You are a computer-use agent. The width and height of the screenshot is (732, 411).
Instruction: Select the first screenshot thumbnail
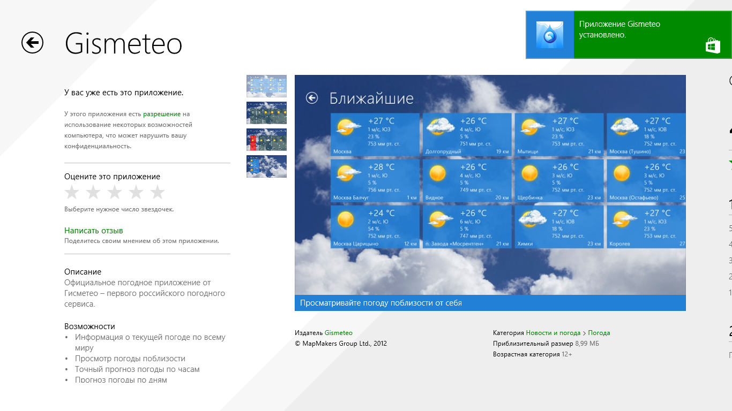266,86
